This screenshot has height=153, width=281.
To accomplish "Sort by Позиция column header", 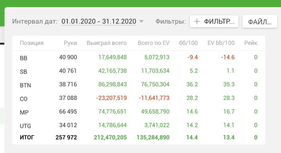I will [x=32, y=43].
